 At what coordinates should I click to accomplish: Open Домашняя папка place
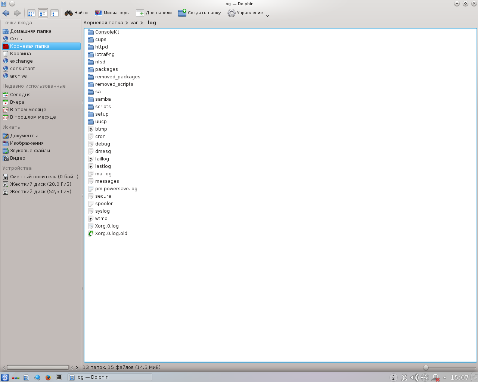41,31
